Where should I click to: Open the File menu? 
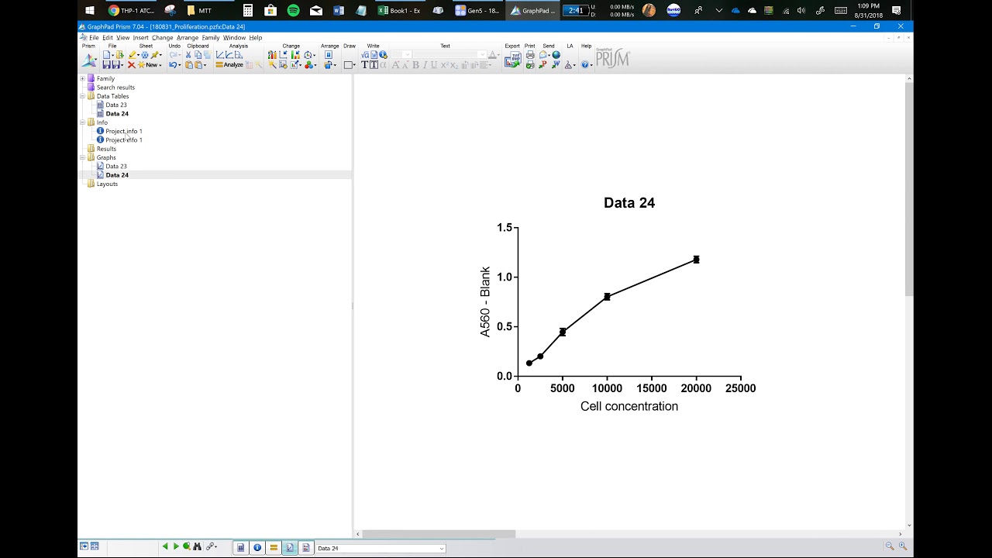pos(94,37)
